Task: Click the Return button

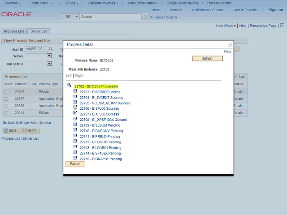Action: point(75,164)
